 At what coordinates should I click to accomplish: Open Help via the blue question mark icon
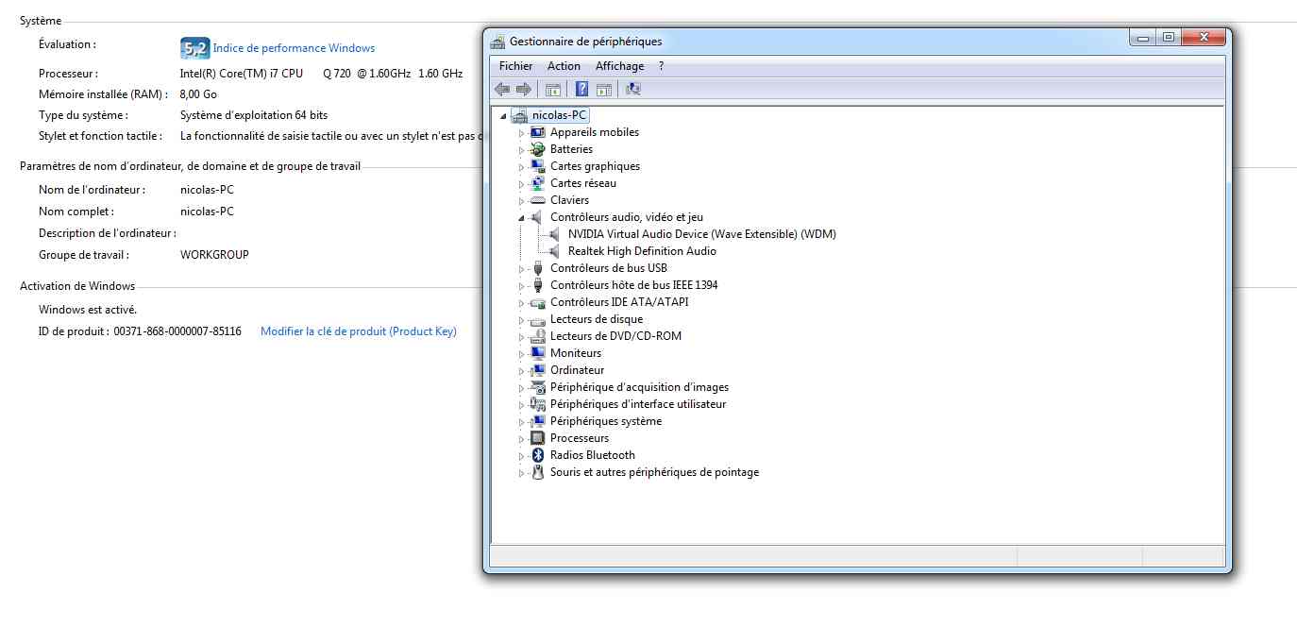click(581, 90)
